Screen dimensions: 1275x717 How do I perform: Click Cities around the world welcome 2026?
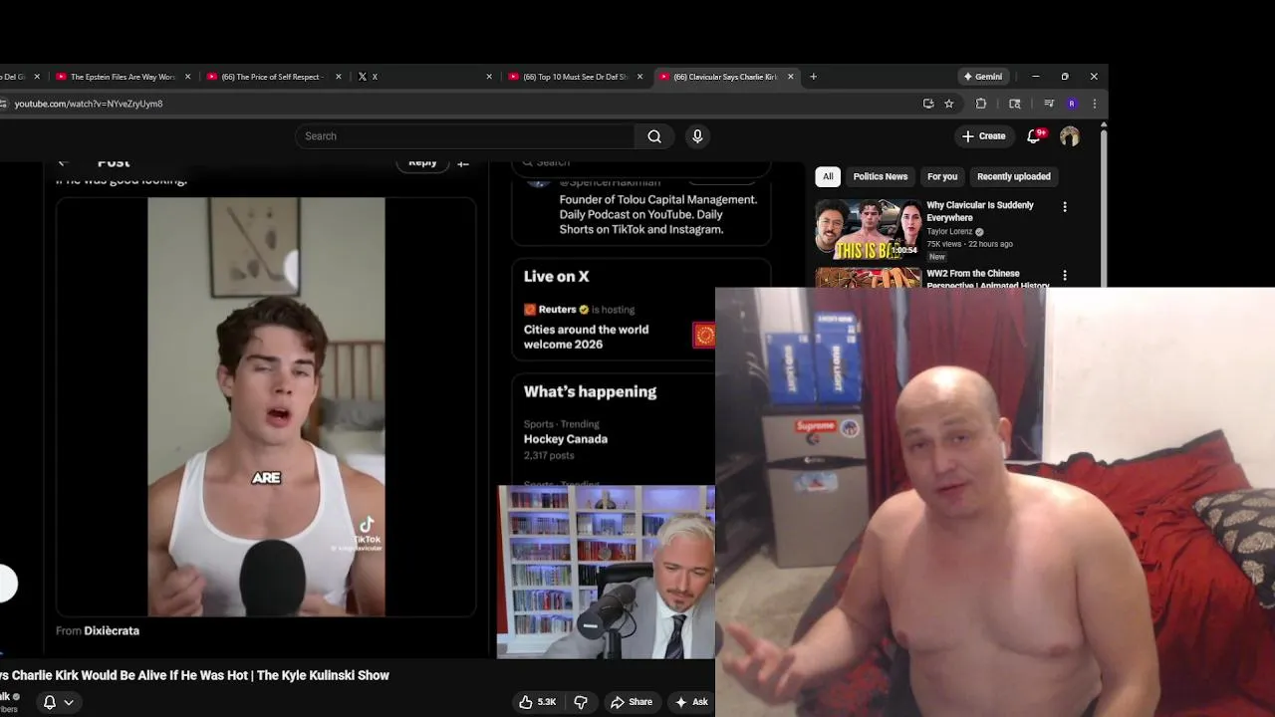pyautogui.click(x=586, y=337)
